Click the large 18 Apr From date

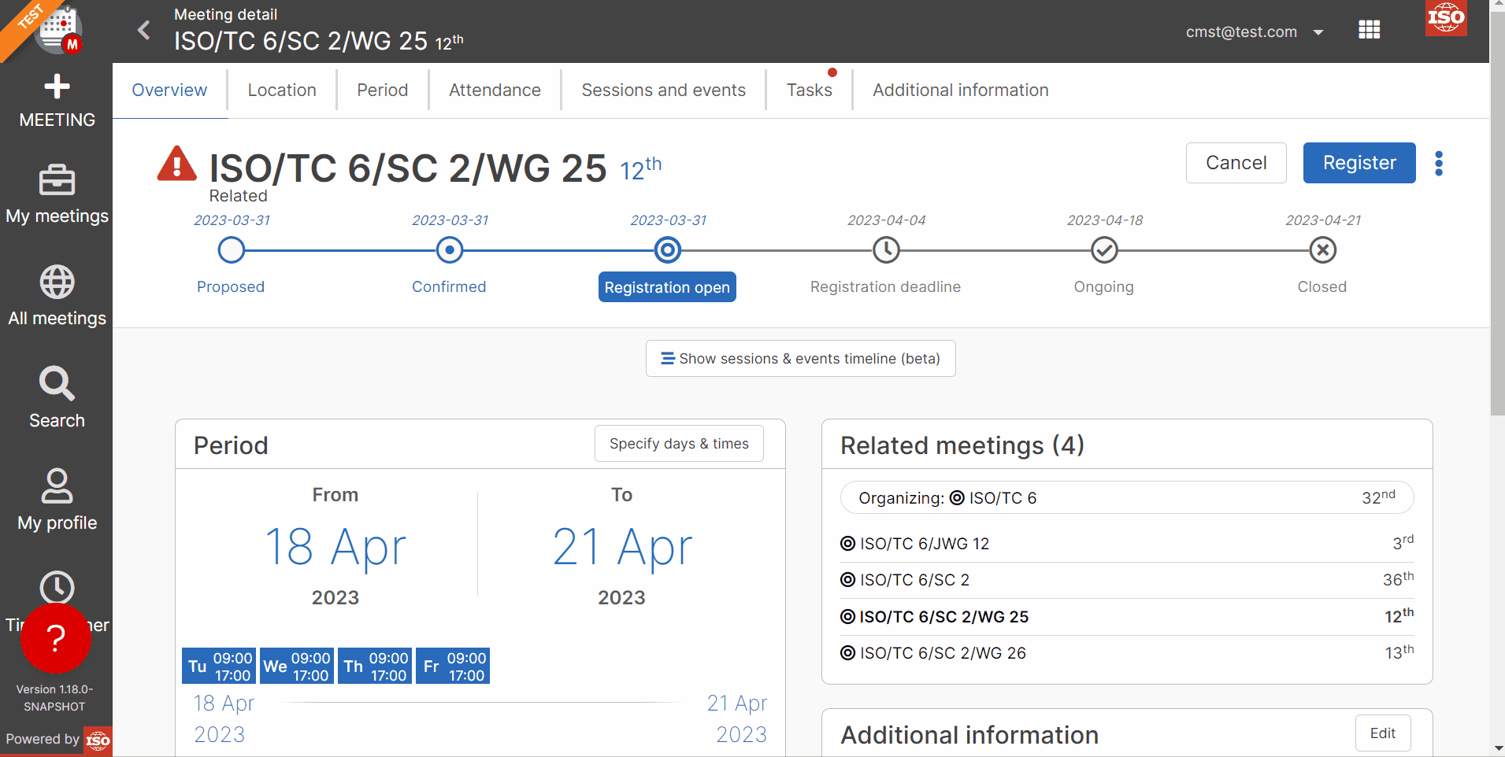[335, 547]
